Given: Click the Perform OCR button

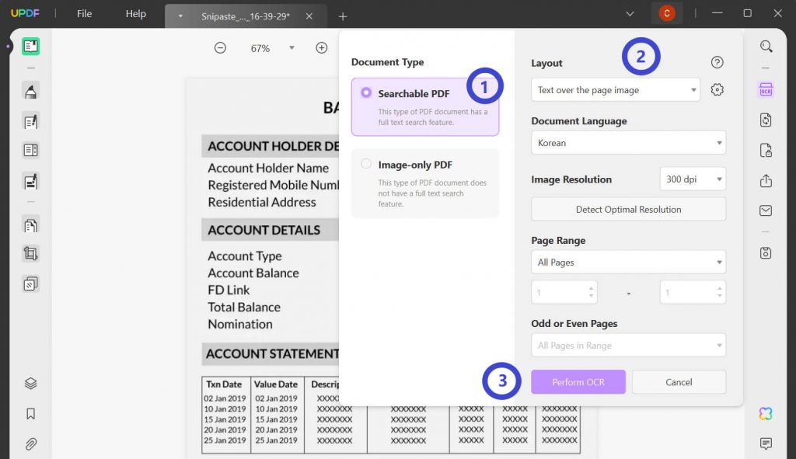Looking at the screenshot, I should pyautogui.click(x=578, y=381).
